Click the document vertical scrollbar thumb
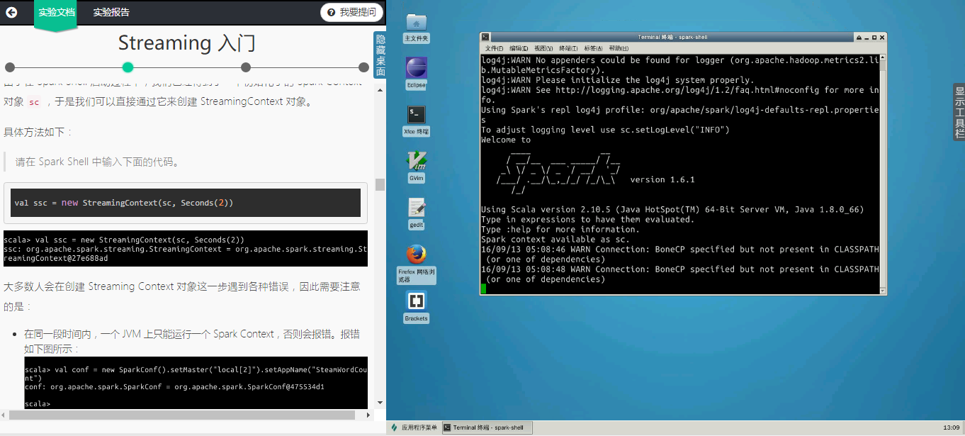Screen dimensions: 965x436 click(380, 184)
